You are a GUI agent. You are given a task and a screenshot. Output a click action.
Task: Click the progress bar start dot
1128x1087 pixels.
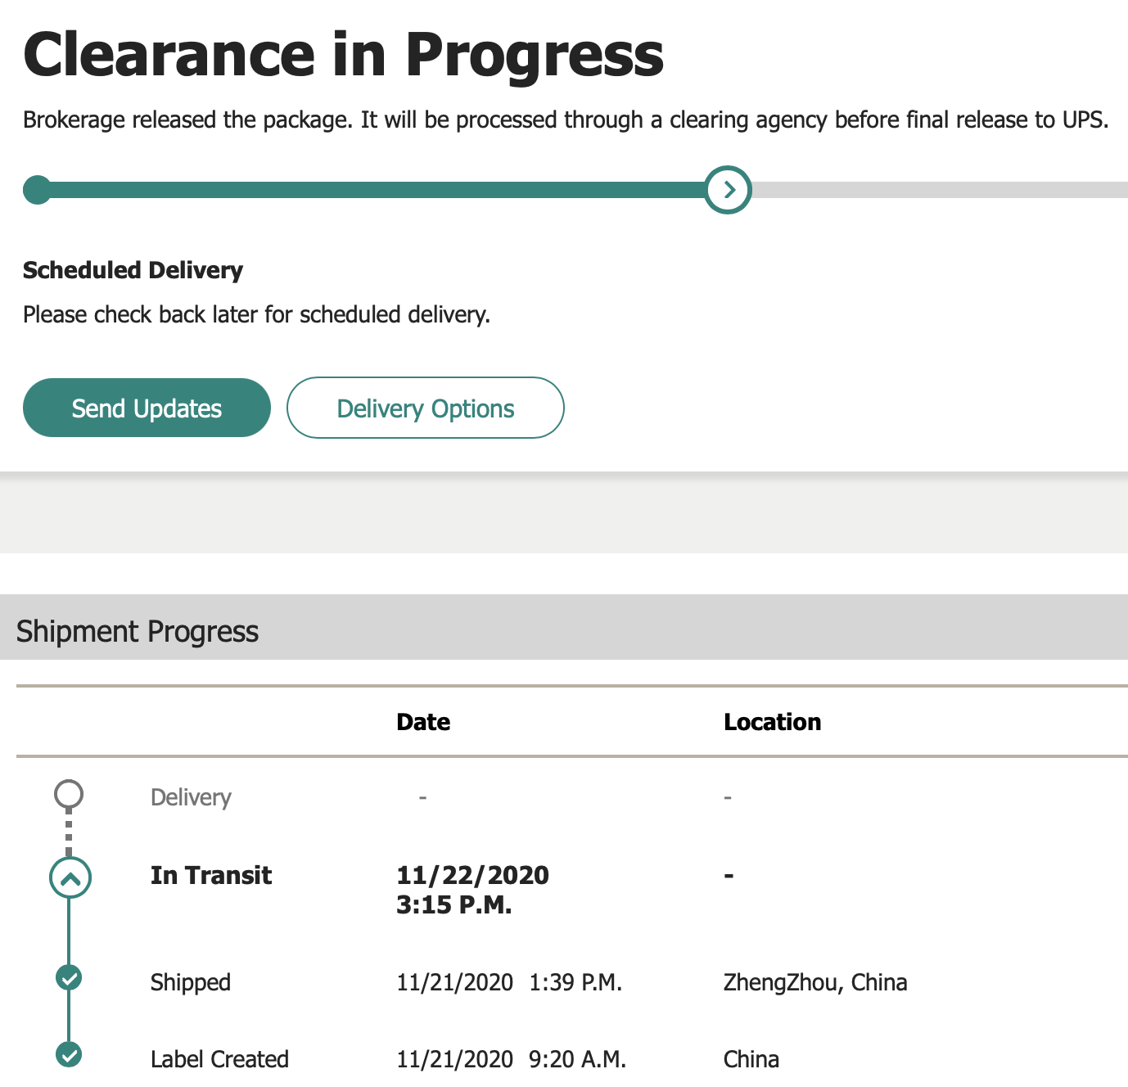coord(37,190)
